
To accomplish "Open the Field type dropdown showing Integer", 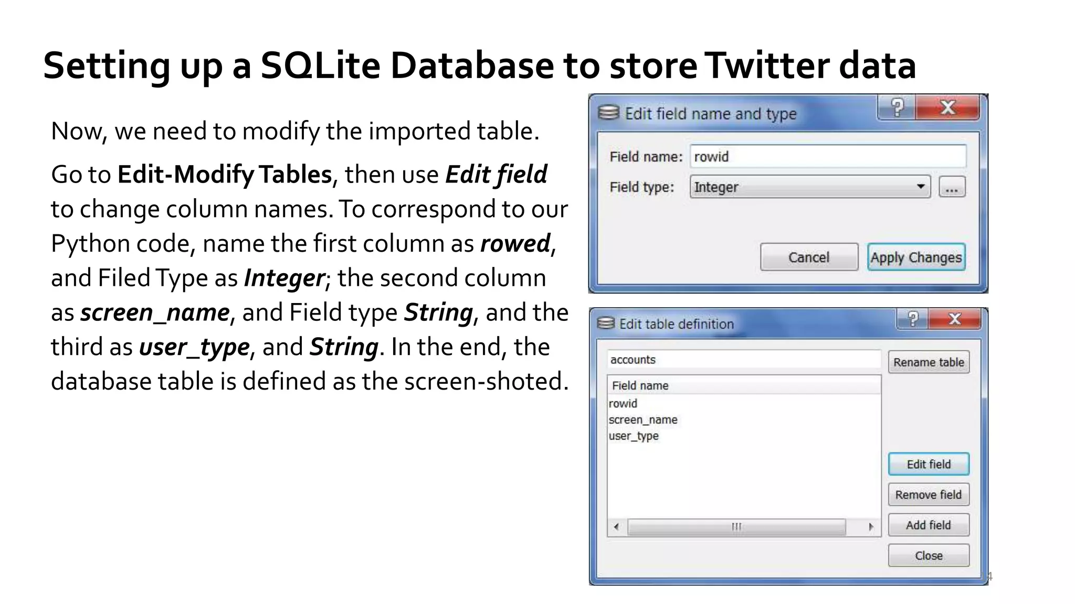I will tap(810, 187).
